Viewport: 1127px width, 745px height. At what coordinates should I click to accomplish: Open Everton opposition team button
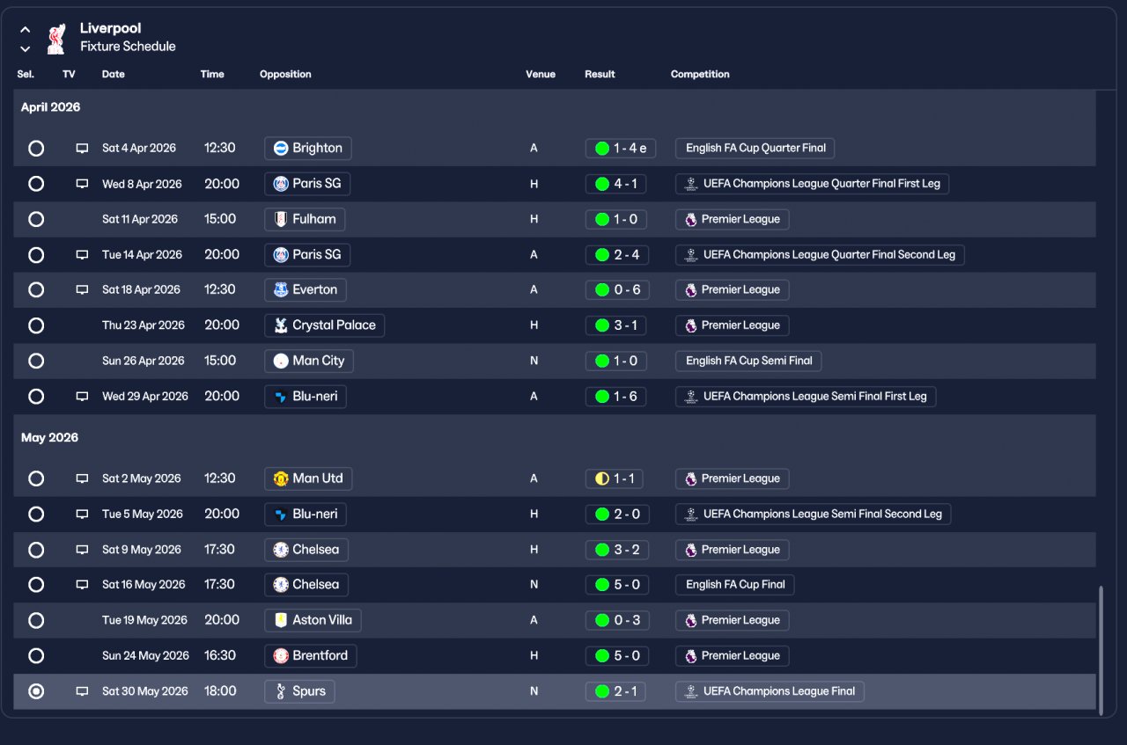[x=306, y=289]
